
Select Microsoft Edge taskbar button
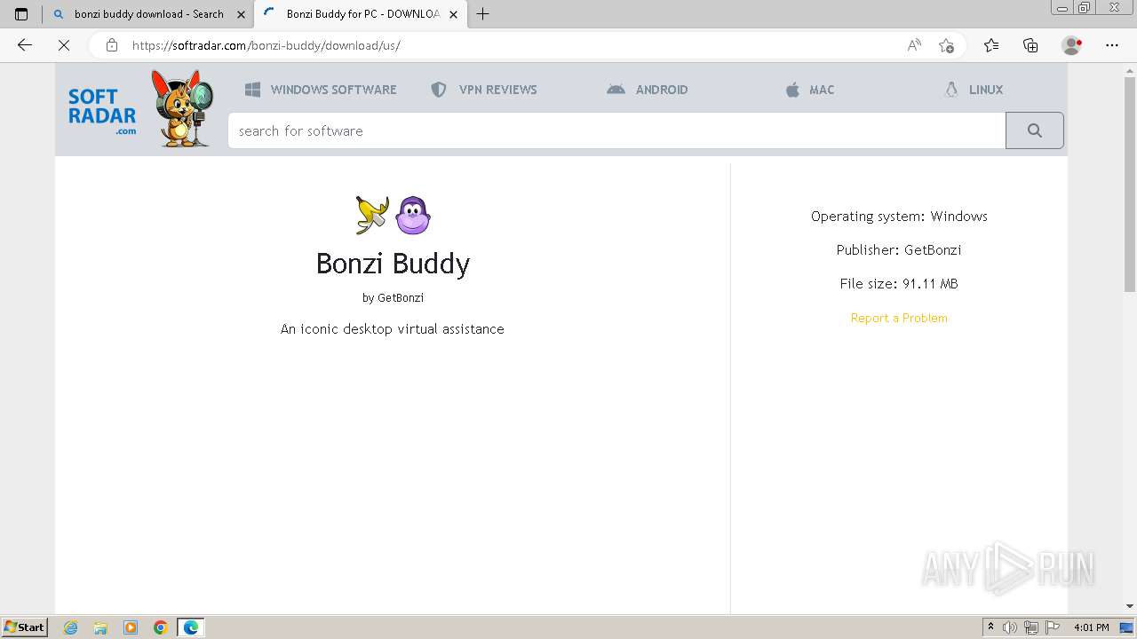tap(191, 627)
